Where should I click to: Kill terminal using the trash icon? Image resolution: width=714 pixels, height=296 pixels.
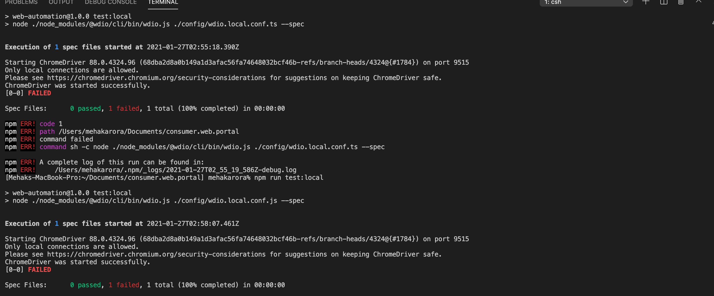(x=681, y=2)
